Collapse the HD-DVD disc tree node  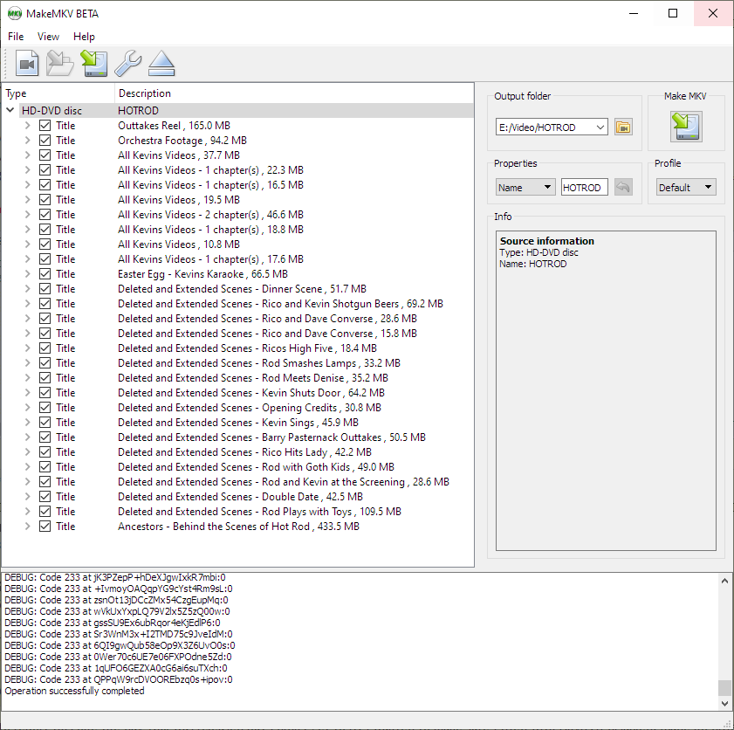click(10, 111)
